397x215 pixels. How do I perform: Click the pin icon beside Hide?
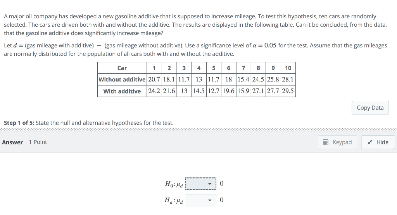[x=370, y=142]
